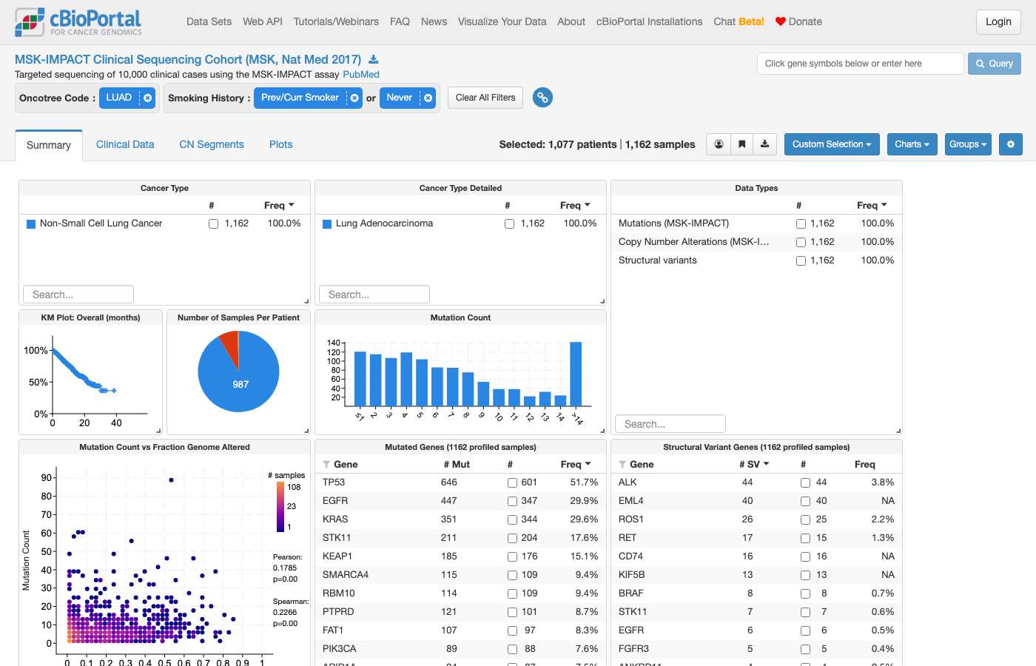
Task: Click Clear All Filters button
Action: pyautogui.click(x=485, y=98)
